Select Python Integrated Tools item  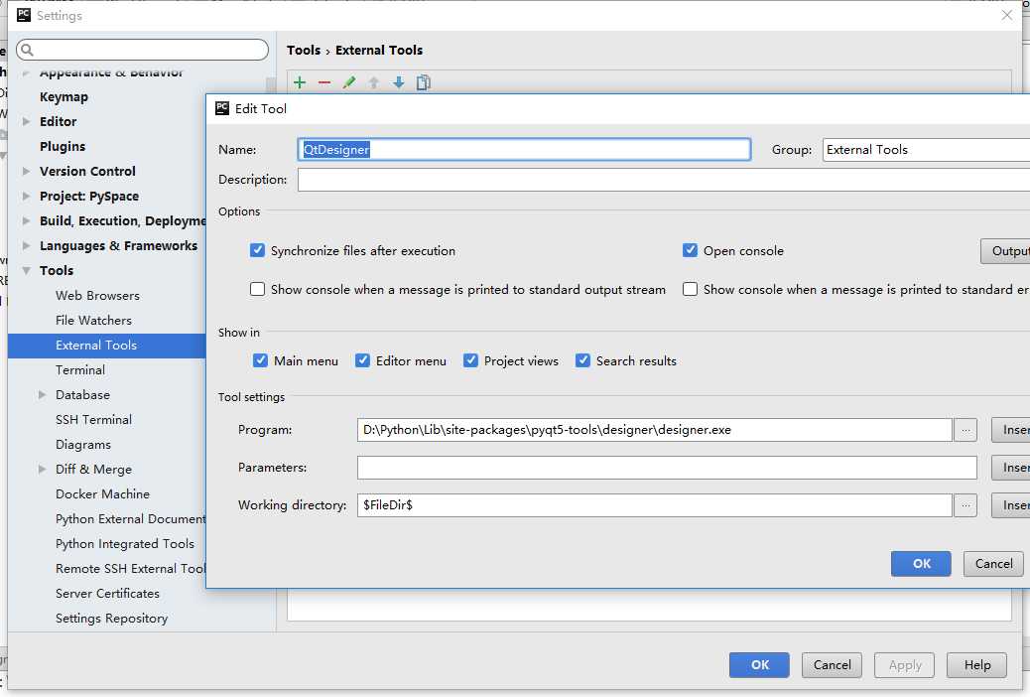[125, 544]
